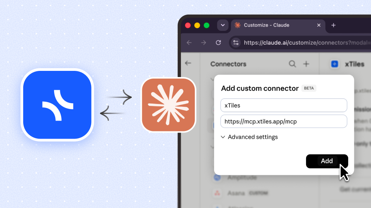Open a new browser tab
Image resolution: width=371 pixels, height=208 pixels.
pos(334,25)
